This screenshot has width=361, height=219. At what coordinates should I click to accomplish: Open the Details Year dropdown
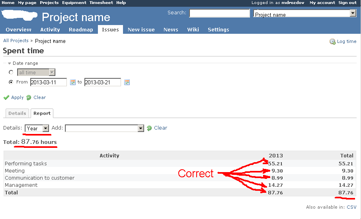point(37,128)
